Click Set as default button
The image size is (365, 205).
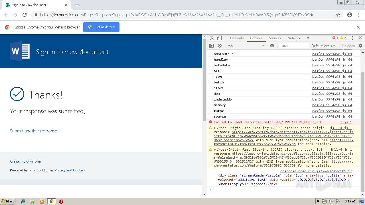pyautogui.click(x=101, y=27)
